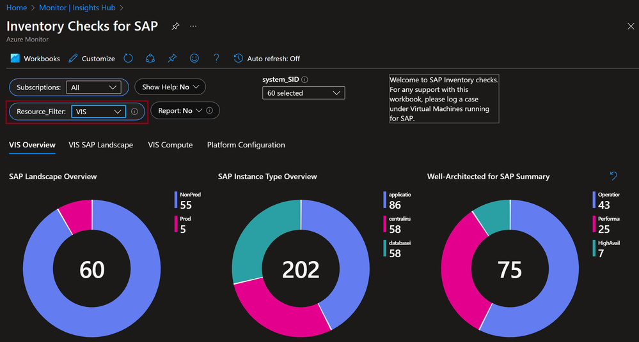Image resolution: width=639 pixels, height=342 pixels.
Task: Open the Report: No dropdown
Action: click(x=179, y=110)
